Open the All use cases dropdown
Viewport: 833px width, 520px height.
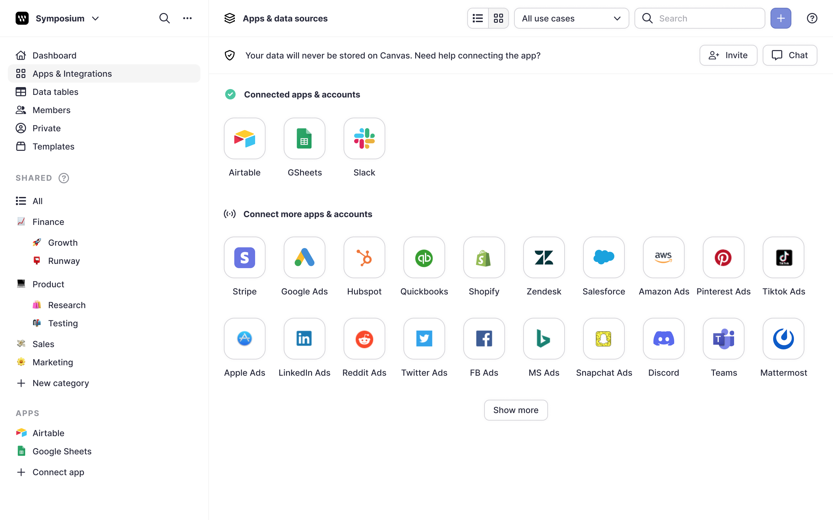[x=571, y=18]
